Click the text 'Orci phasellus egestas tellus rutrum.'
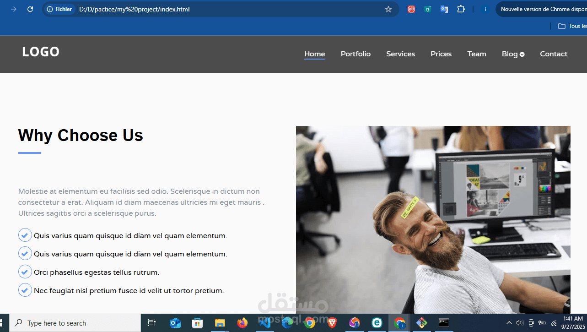Screen dimensions: 587x332 pos(97,272)
